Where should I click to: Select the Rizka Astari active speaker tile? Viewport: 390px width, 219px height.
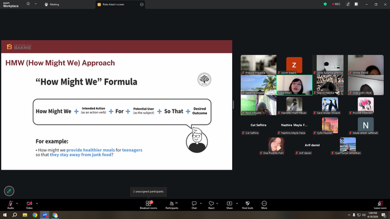pyautogui.click(x=294, y=85)
